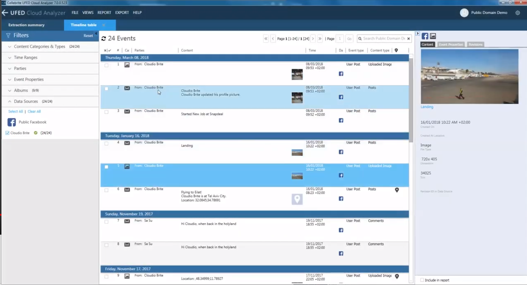Tick the checkbox for event 2
527x285 pixels.
[107, 89]
